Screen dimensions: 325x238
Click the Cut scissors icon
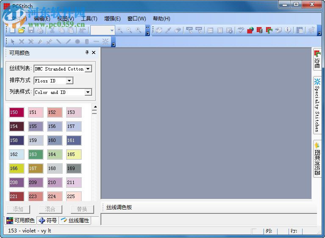52,30
